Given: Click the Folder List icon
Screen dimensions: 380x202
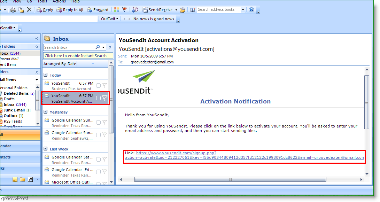Looking at the screenshot, I should pyautogui.click(x=23, y=179).
